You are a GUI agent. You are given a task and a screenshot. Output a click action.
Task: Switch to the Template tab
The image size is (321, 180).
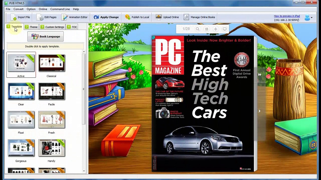[x=15, y=27]
